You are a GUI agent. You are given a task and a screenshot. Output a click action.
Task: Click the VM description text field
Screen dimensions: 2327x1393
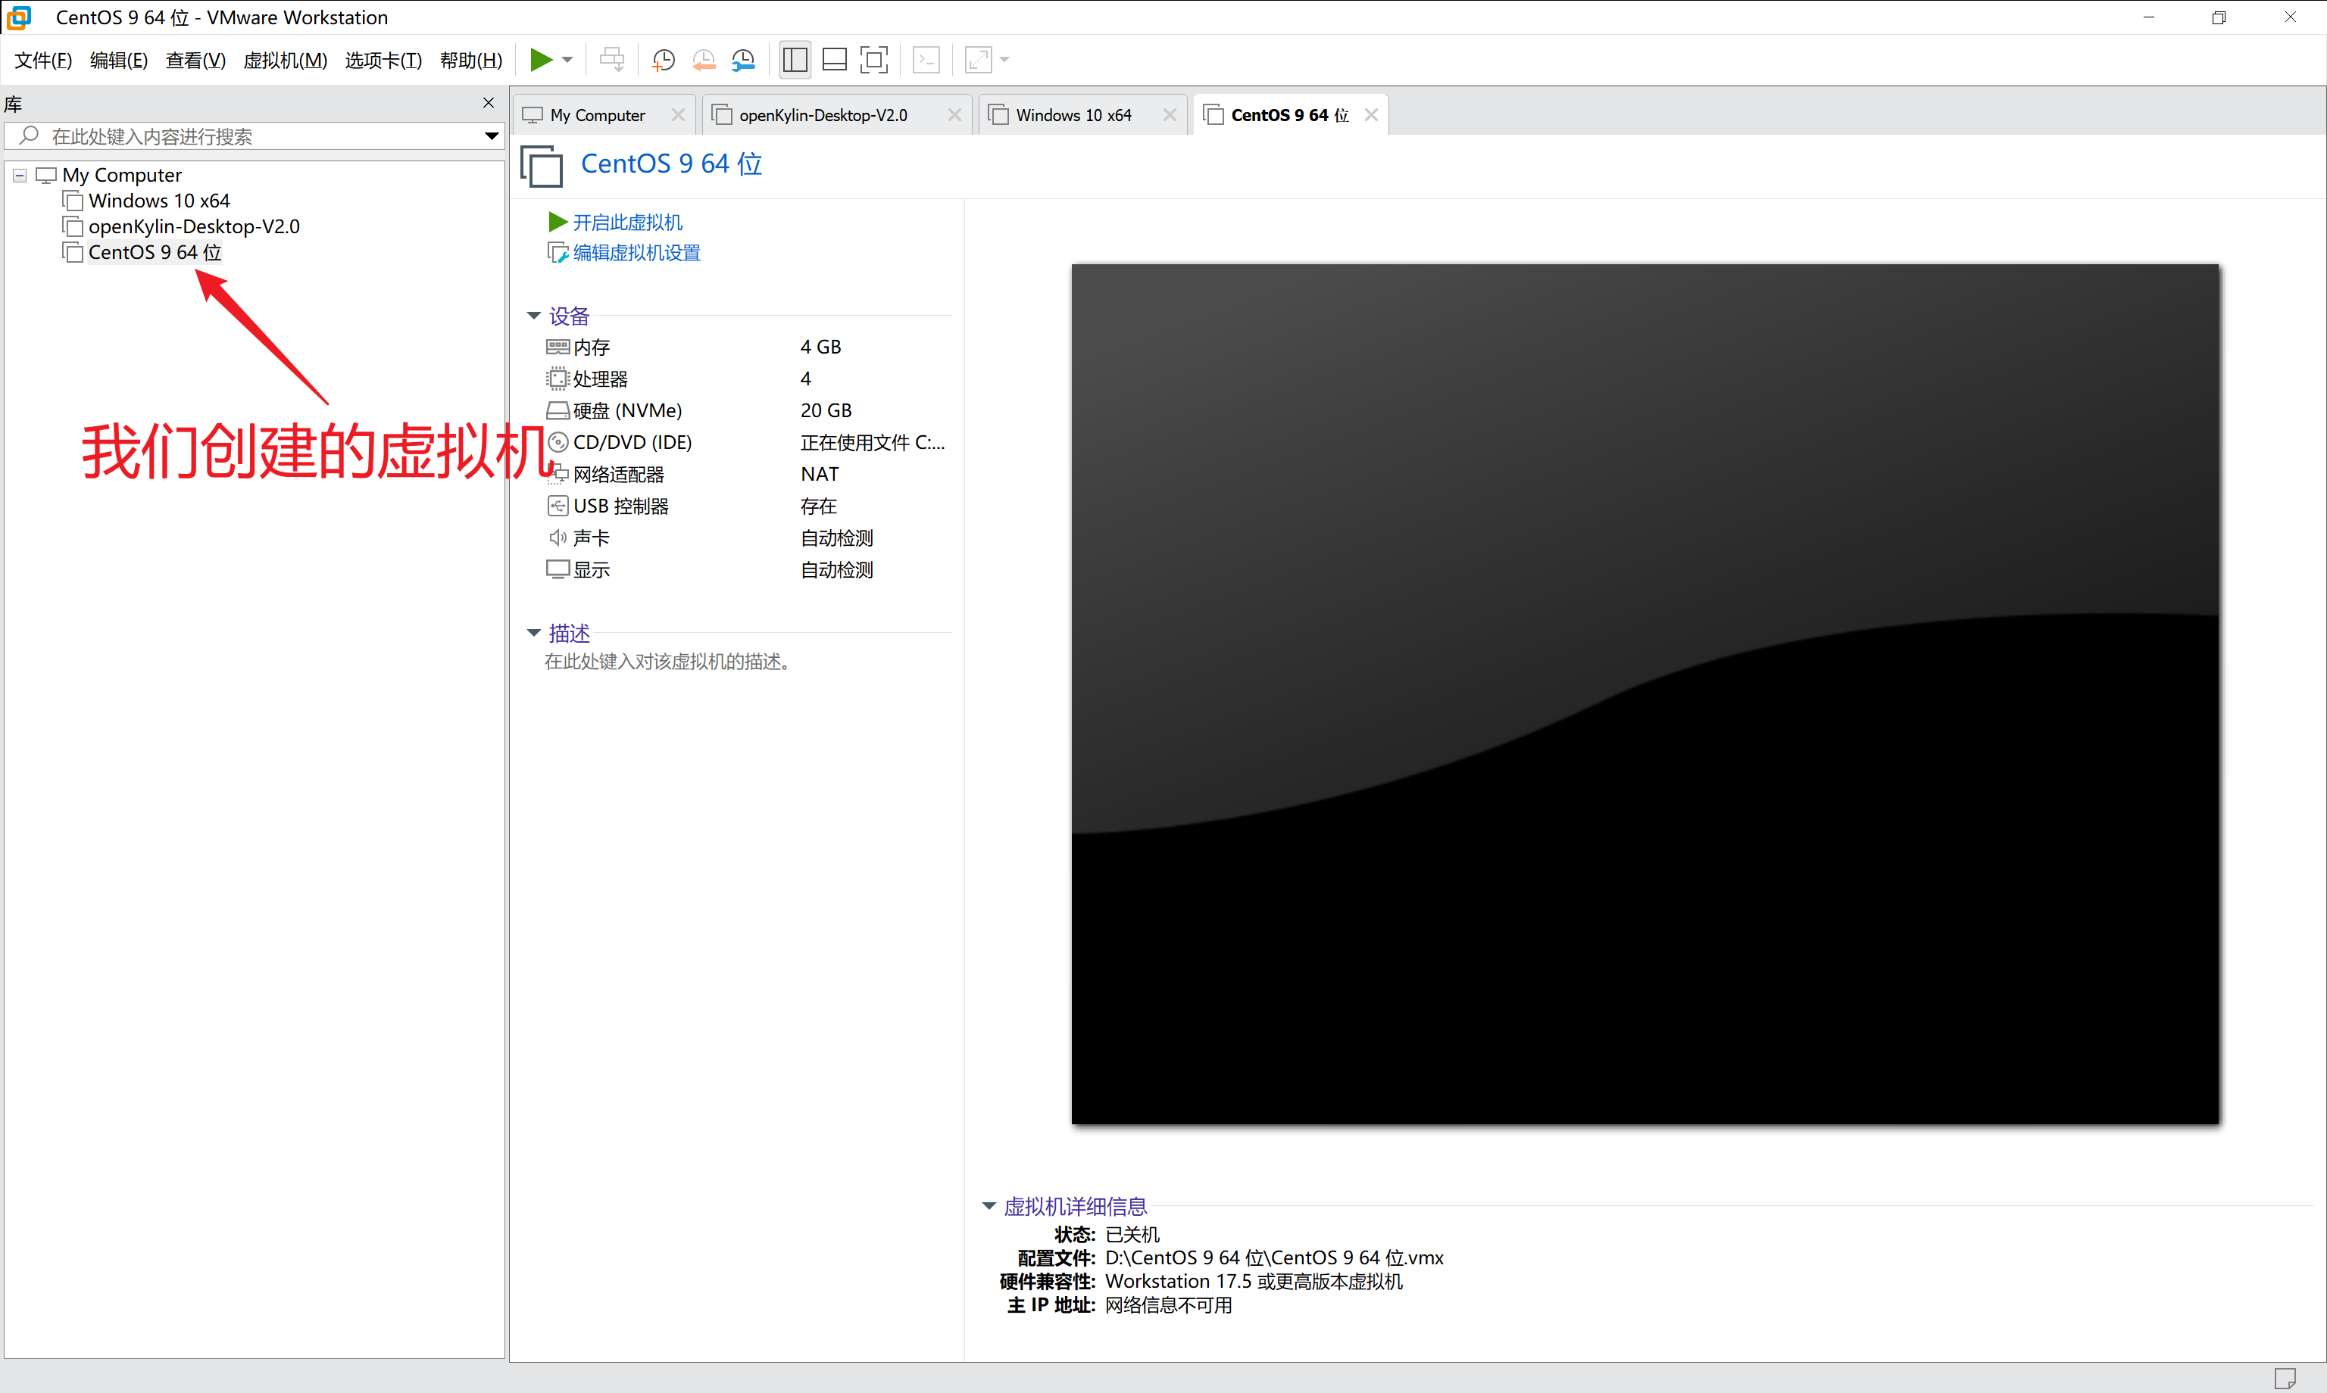[x=669, y=662]
